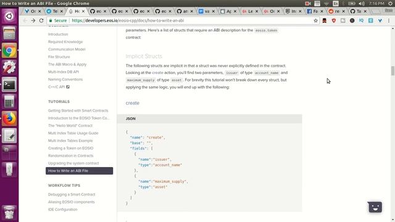395x222 pixels.
Task: Switch to the 'In' tab
Action: pos(294,11)
